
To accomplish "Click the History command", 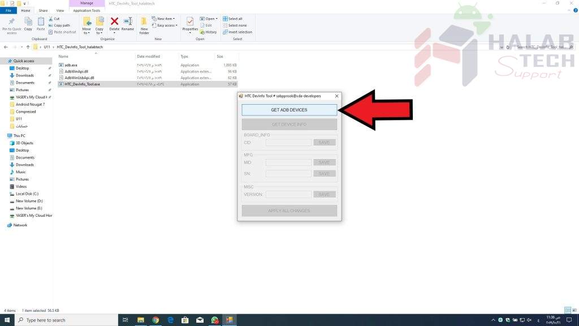I will pos(208,32).
